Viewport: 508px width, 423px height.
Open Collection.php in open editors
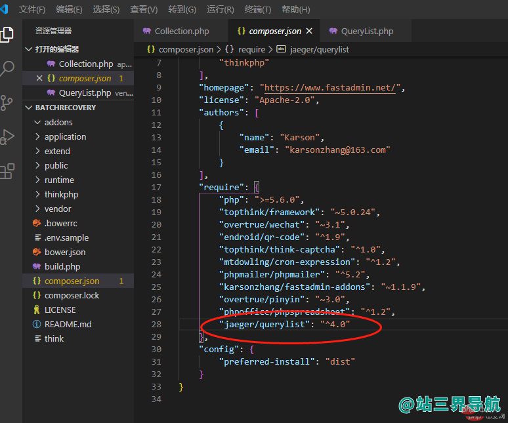78,64
